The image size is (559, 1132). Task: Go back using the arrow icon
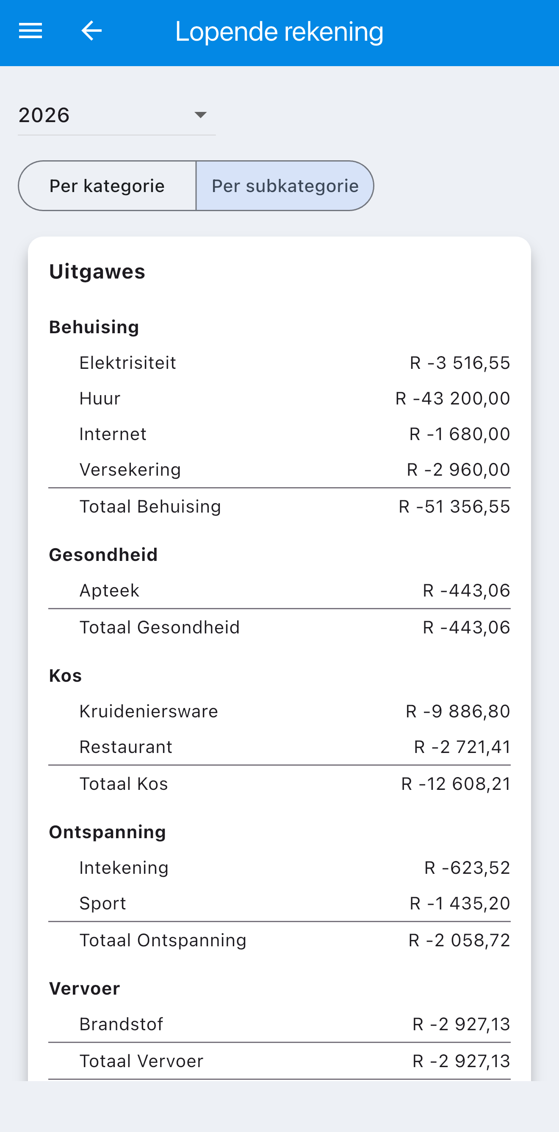[92, 31]
